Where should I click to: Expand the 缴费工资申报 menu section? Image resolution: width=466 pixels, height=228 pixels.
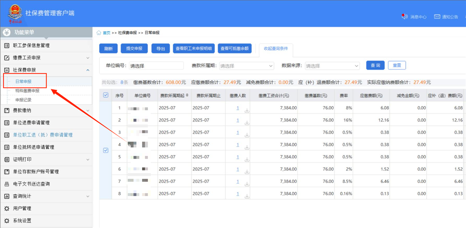click(x=88, y=58)
